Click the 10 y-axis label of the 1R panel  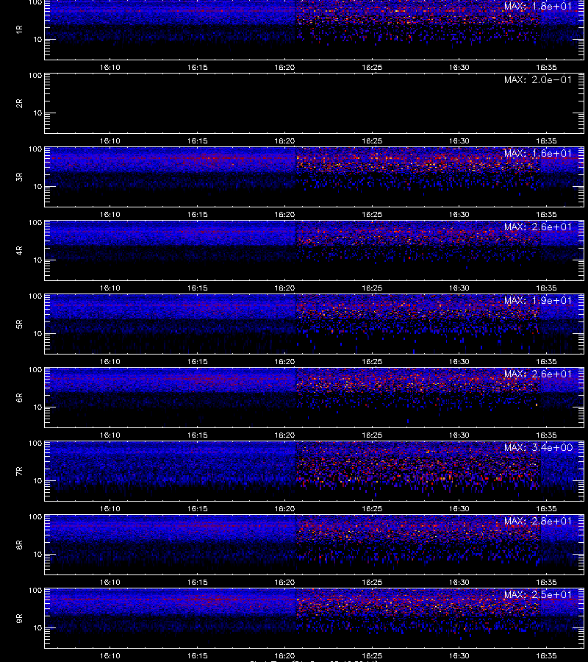pyautogui.click(x=38, y=39)
